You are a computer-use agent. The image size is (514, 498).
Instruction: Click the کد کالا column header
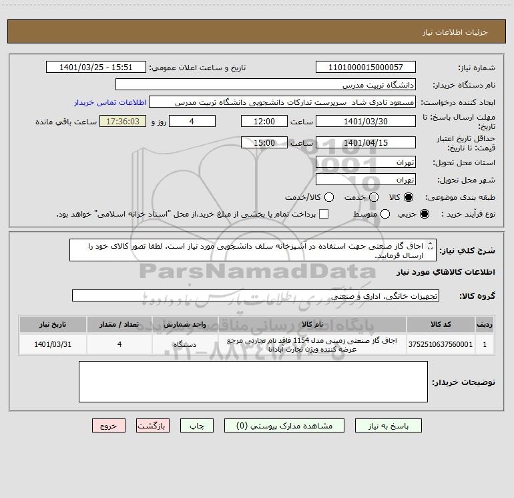click(x=441, y=324)
